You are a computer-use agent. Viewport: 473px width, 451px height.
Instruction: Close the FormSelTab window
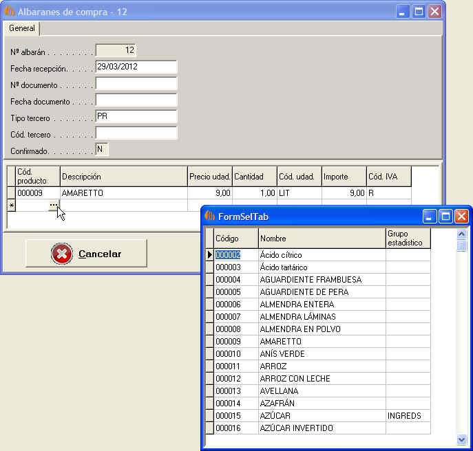[461, 217]
